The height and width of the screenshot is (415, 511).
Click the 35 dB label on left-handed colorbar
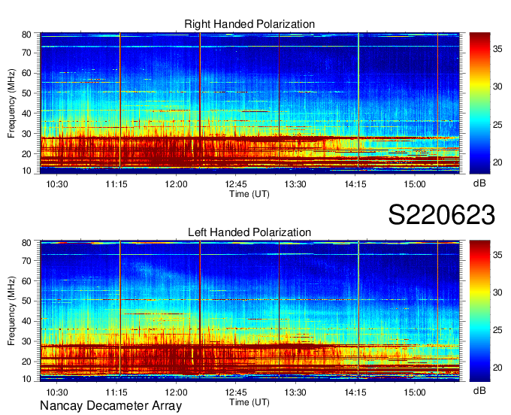tap(497, 255)
